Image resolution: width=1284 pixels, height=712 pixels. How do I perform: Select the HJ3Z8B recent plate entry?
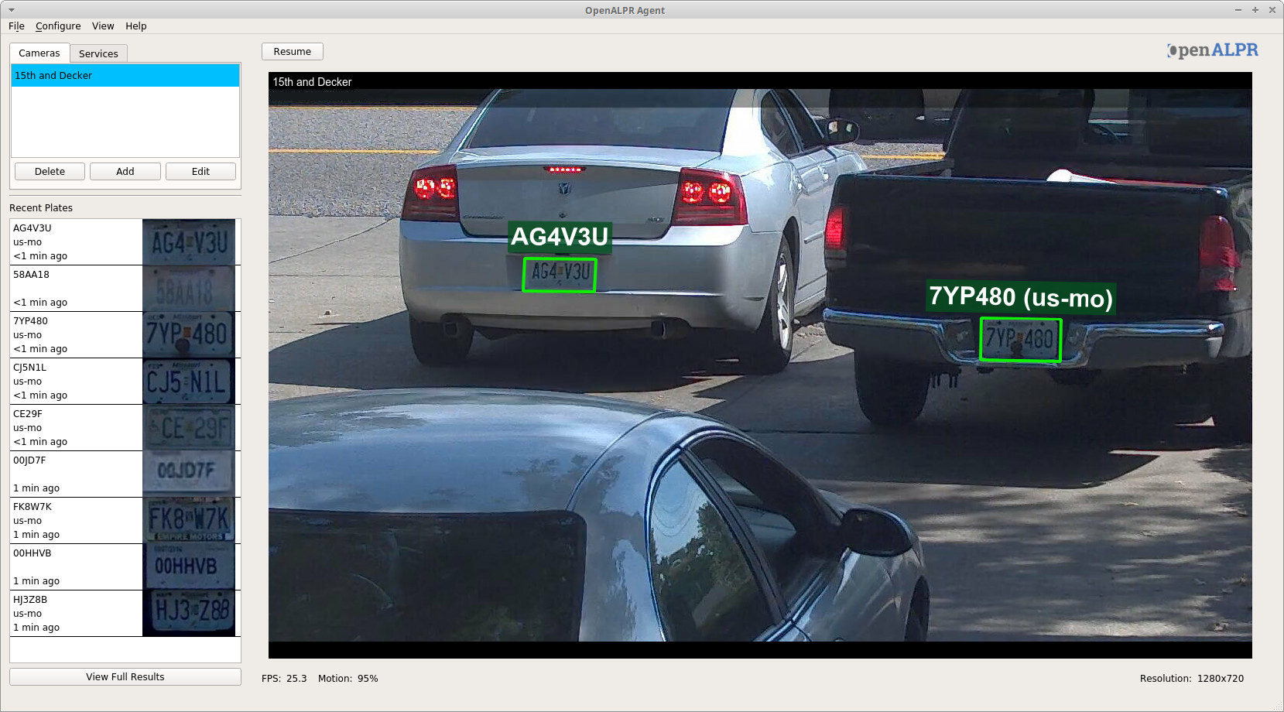click(x=75, y=613)
